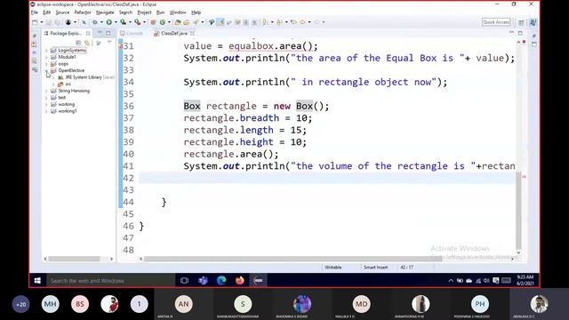Screen dimensions: 569x320
Task: Expand the Module1 project
Action: coord(46,57)
